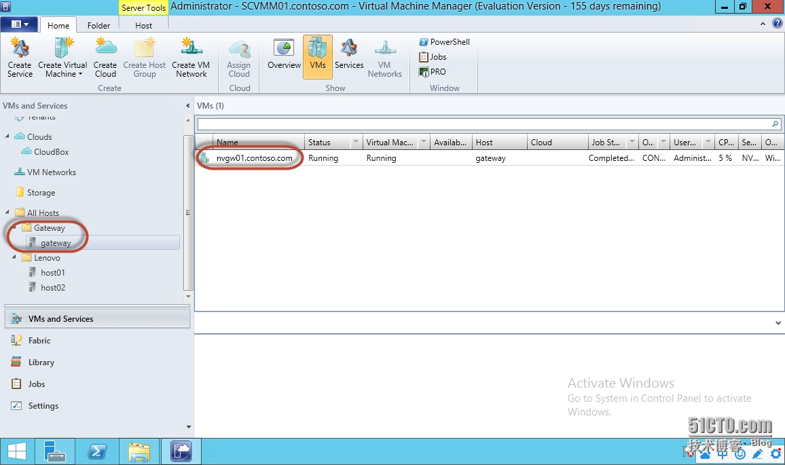Click the Create Host Group icon
The height and width of the screenshot is (465, 785).
click(144, 57)
